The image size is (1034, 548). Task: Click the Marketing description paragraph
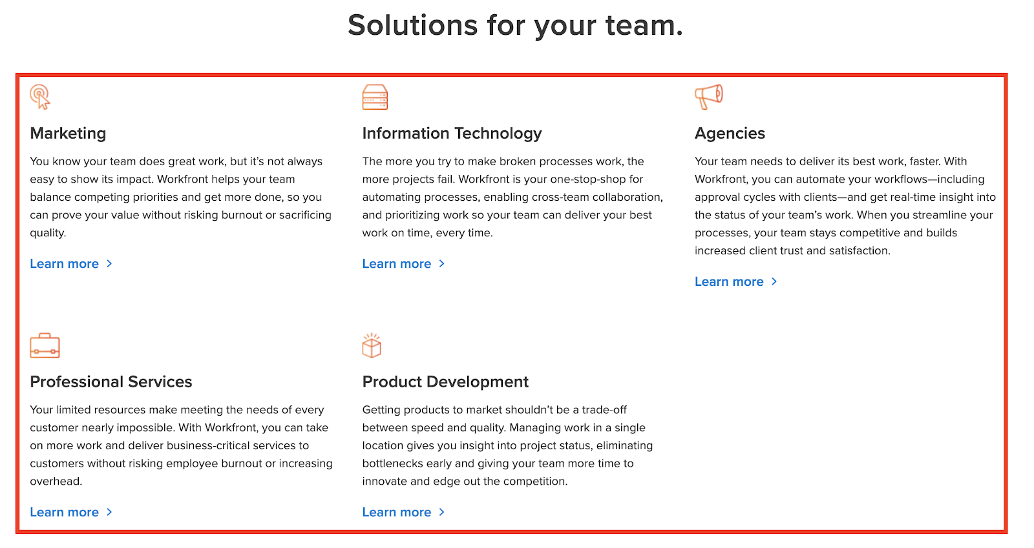(x=181, y=197)
